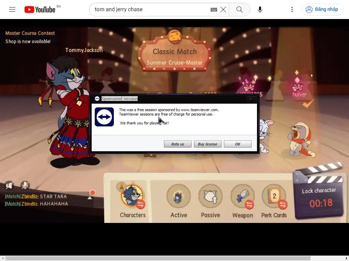Open the on-screen keyboard icon in search
The image size is (349, 261).
point(214,10)
